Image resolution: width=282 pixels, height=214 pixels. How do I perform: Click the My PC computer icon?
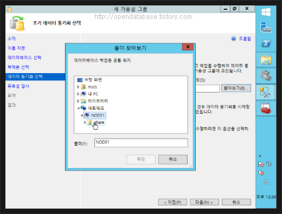click(84, 94)
